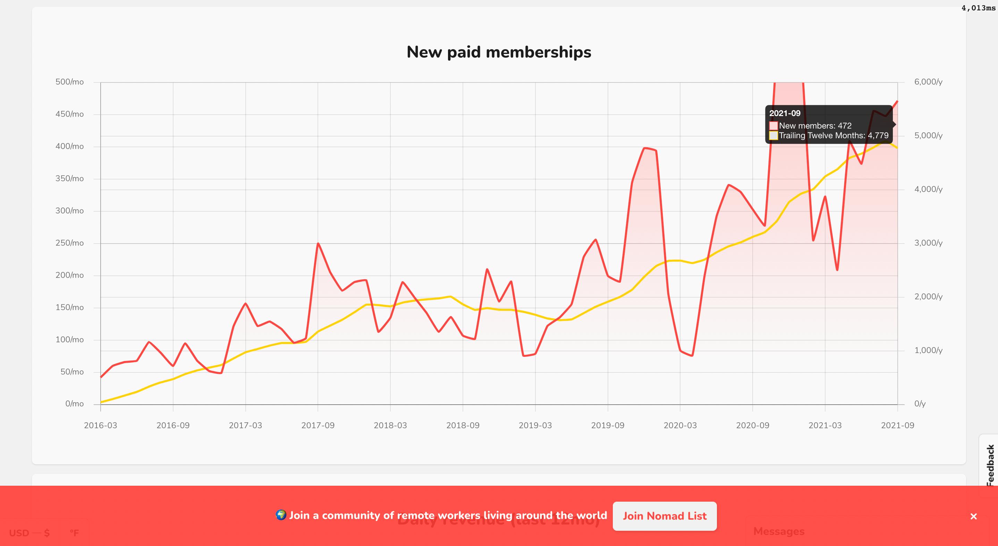Click the 4,013ms load time indicator
Viewport: 998px width, 546px height.
tap(978, 8)
